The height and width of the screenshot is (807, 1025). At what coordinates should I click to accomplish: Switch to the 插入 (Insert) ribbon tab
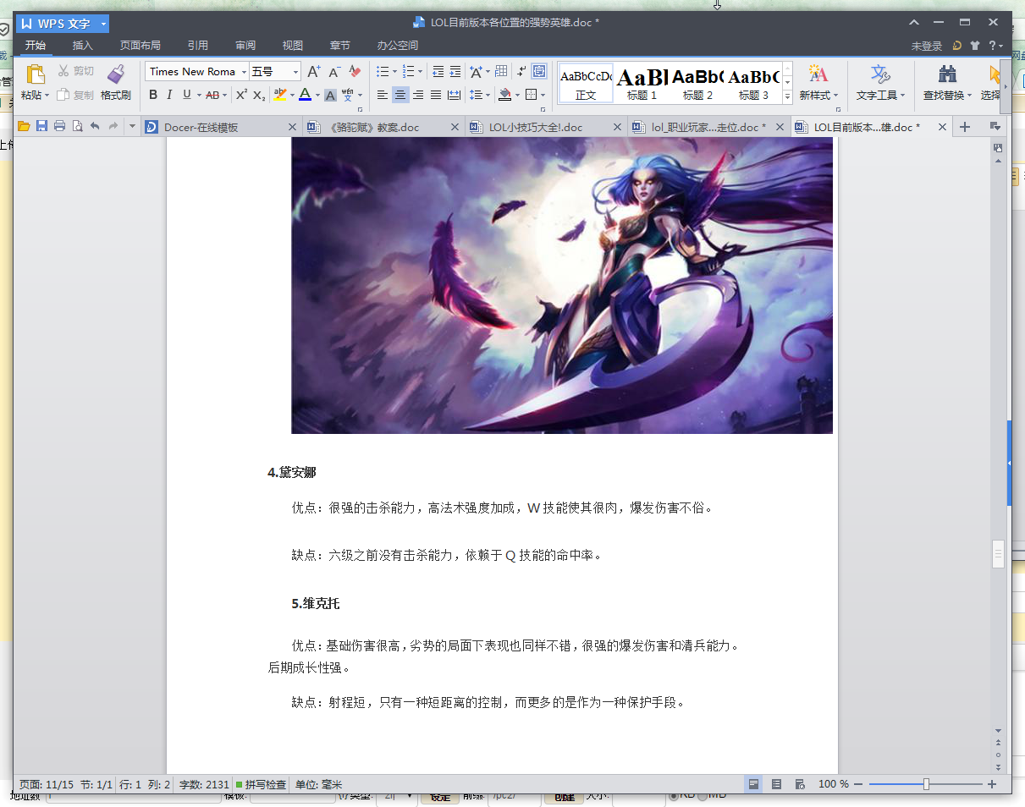[83, 46]
